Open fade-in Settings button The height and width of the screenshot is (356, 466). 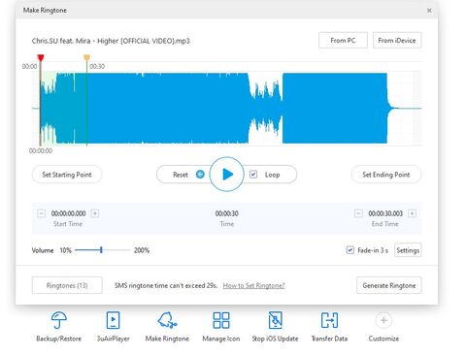pos(408,250)
